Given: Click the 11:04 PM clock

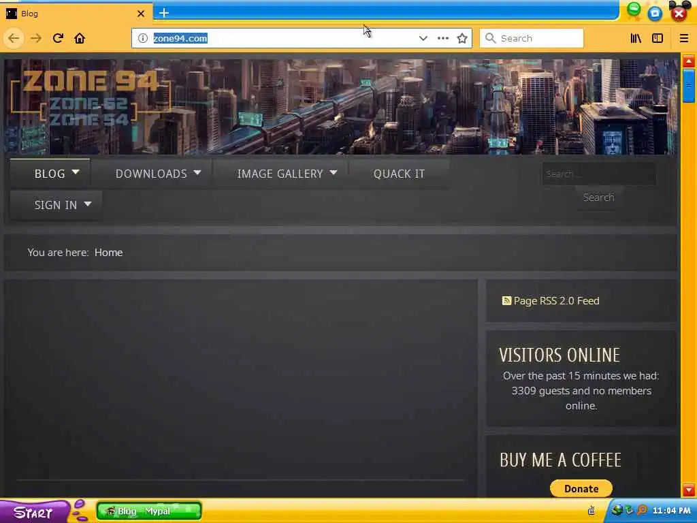Looking at the screenshot, I should 672,511.
